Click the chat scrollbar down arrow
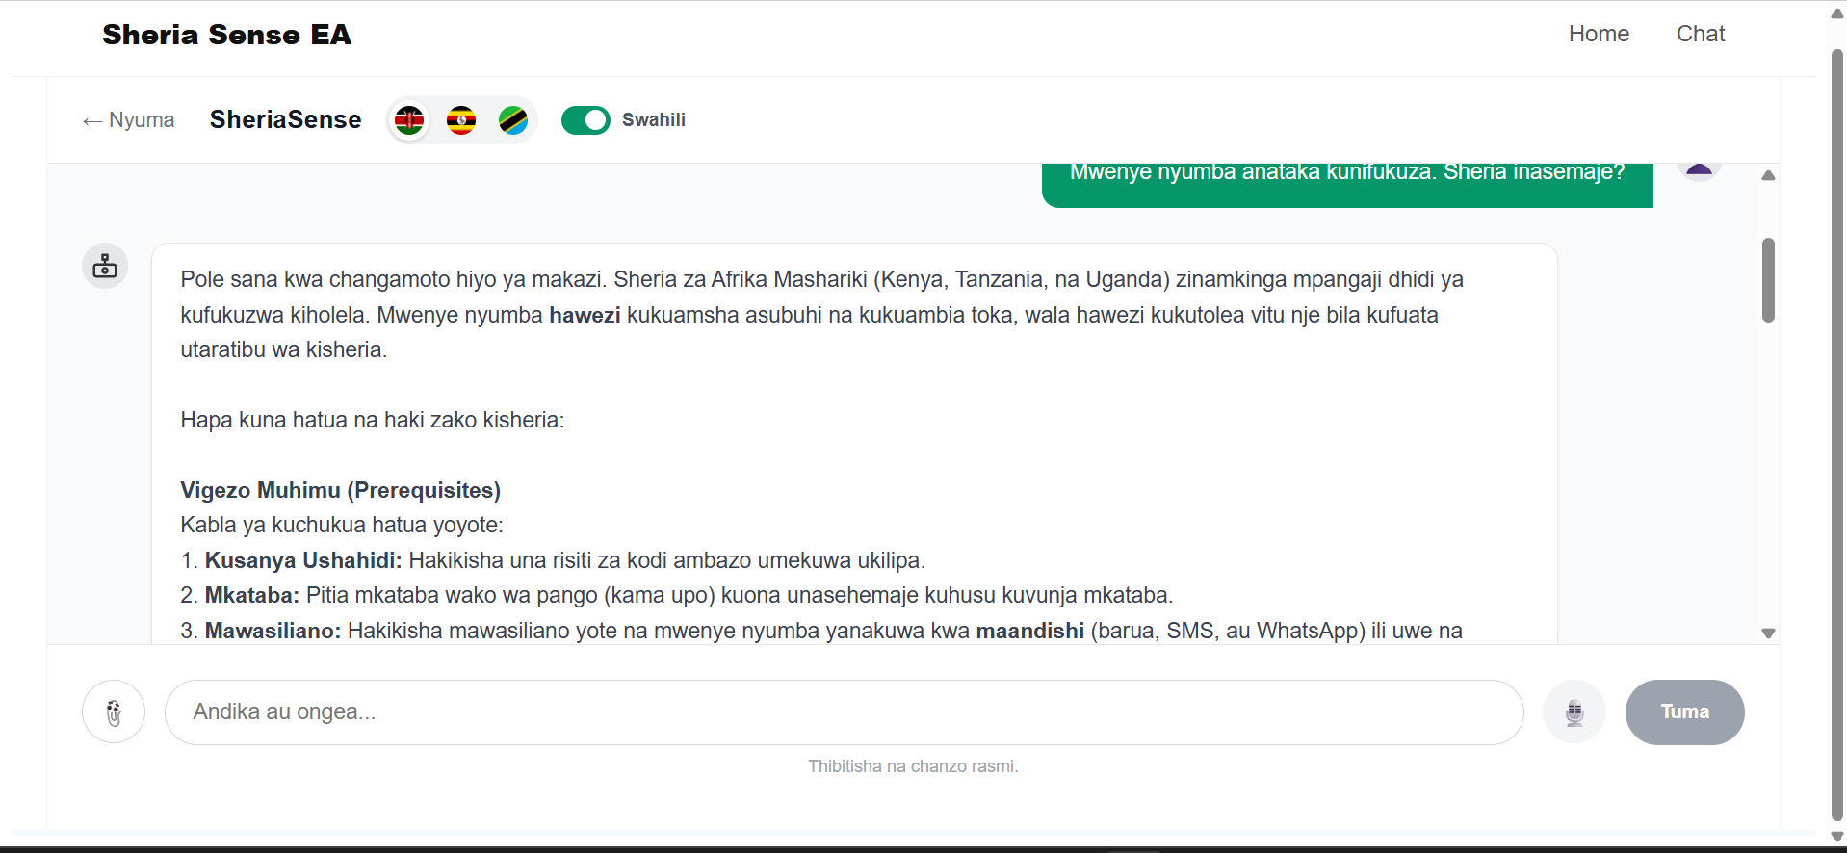The width and height of the screenshot is (1847, 853). 1768,633
